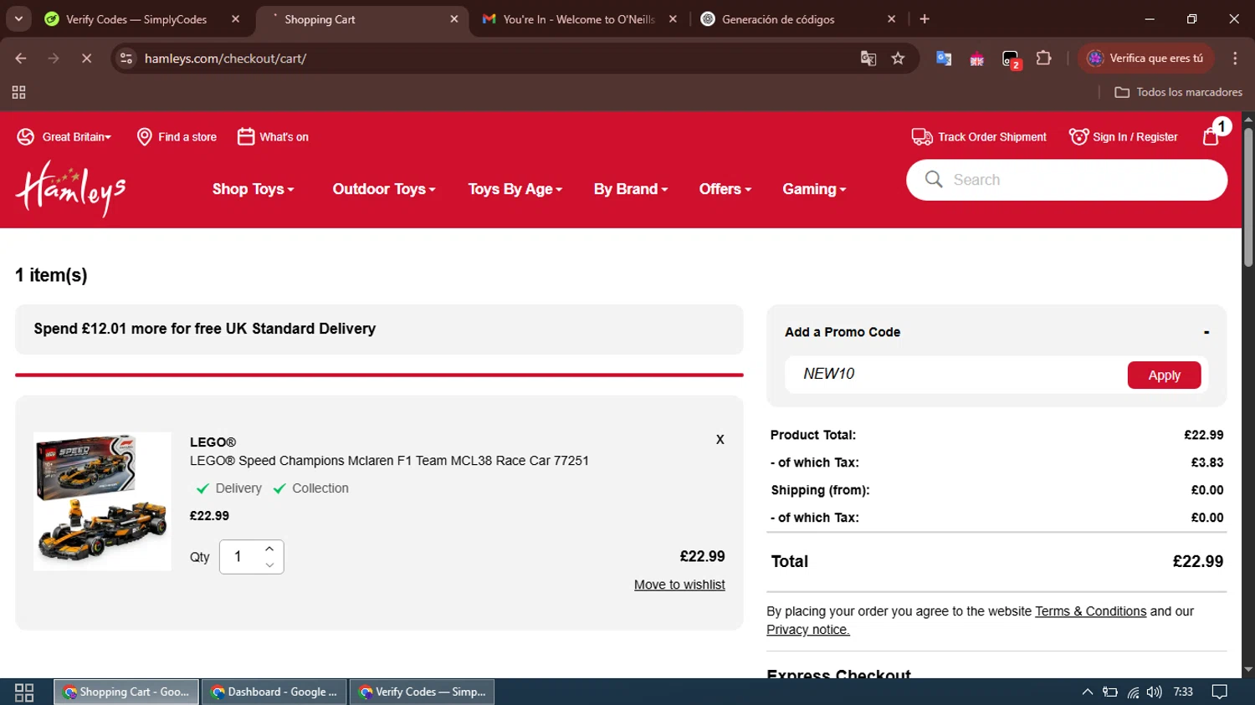
Task: Open the Verifica que eres tú profile button
Action: (1145, 59)
